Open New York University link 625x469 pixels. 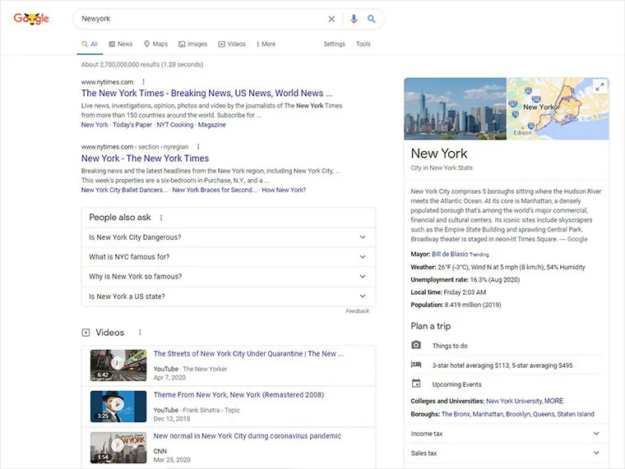pos(514,401)
